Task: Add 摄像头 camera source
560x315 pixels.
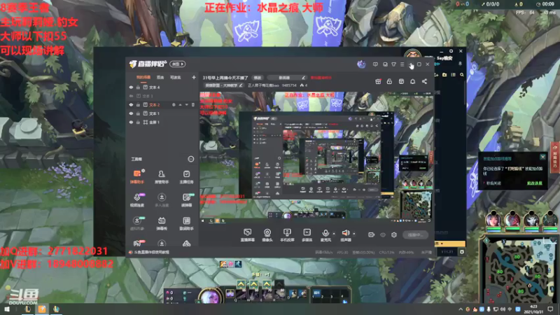Action: (x=267, y=235)
